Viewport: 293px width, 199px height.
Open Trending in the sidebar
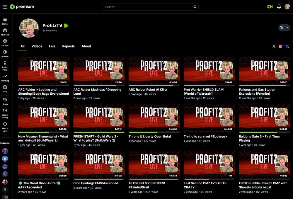[x=5, y=78]
